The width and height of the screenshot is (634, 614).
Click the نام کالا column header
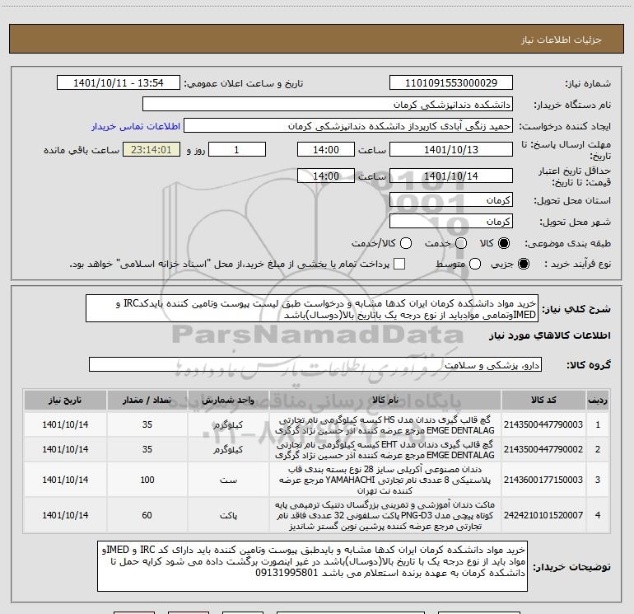tap(385, 400)
